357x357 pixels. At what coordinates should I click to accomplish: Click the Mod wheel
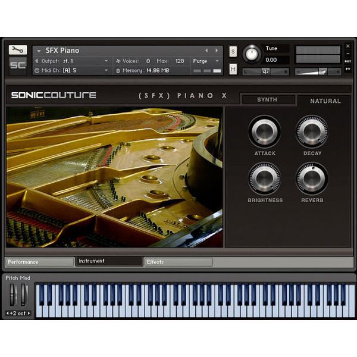tap(24, 295)
